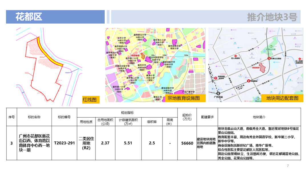The width and height of the screenshot is (308, 173).
Task: Click the 推介地块3号 header title
Action: point(272,17)
